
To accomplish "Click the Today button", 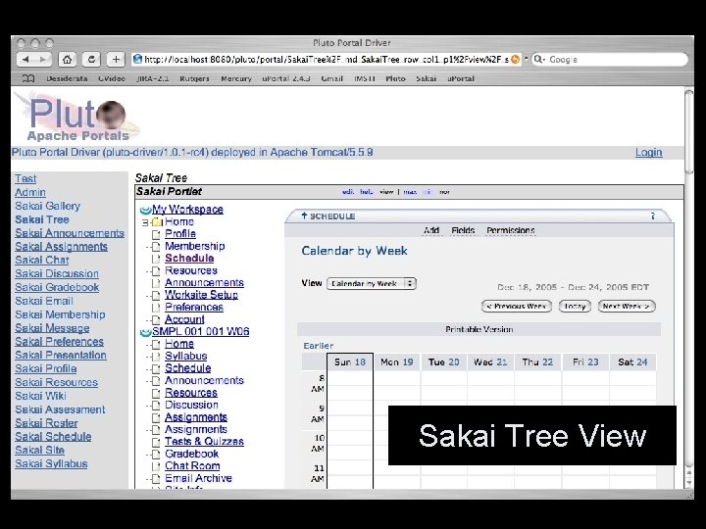I will point(575,307).
